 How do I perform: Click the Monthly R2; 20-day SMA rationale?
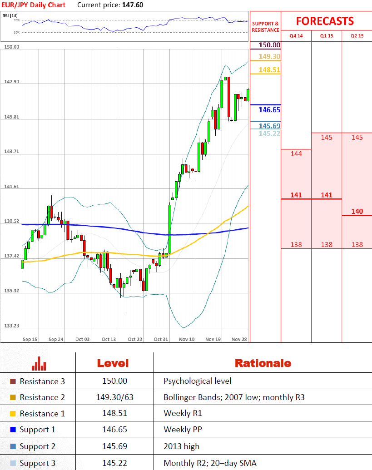pyautogui.click(x=210, y=463)
